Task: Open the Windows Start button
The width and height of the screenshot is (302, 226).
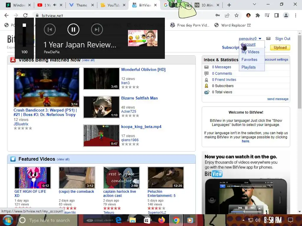Action: 8,220
